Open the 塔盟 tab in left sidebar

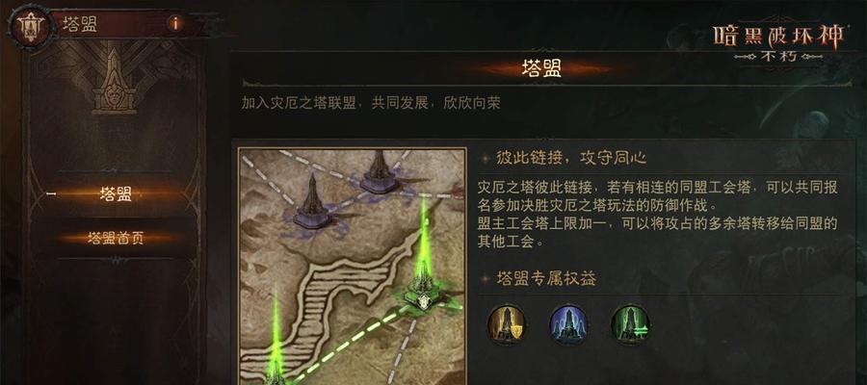[115, 193]
